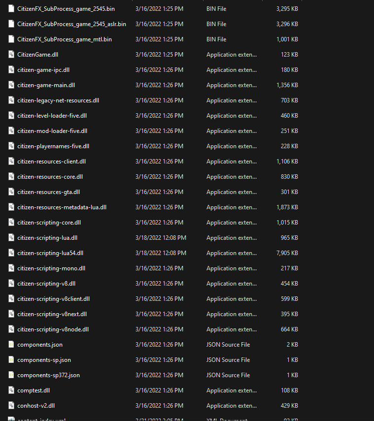This screenshot has height=421, width=374.
Task: Select the components-sp.json file name
Action: click(44, 360)
